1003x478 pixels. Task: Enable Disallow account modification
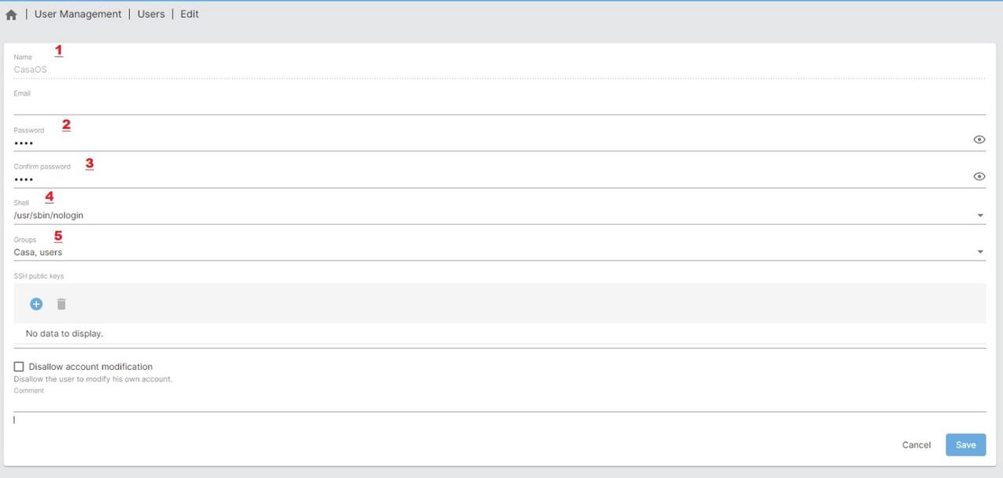(x=19, y=366)
